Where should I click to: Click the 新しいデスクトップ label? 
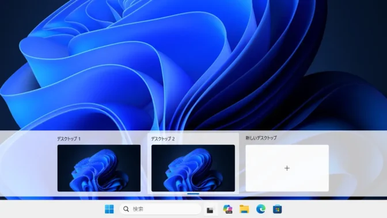click(261, 138)
